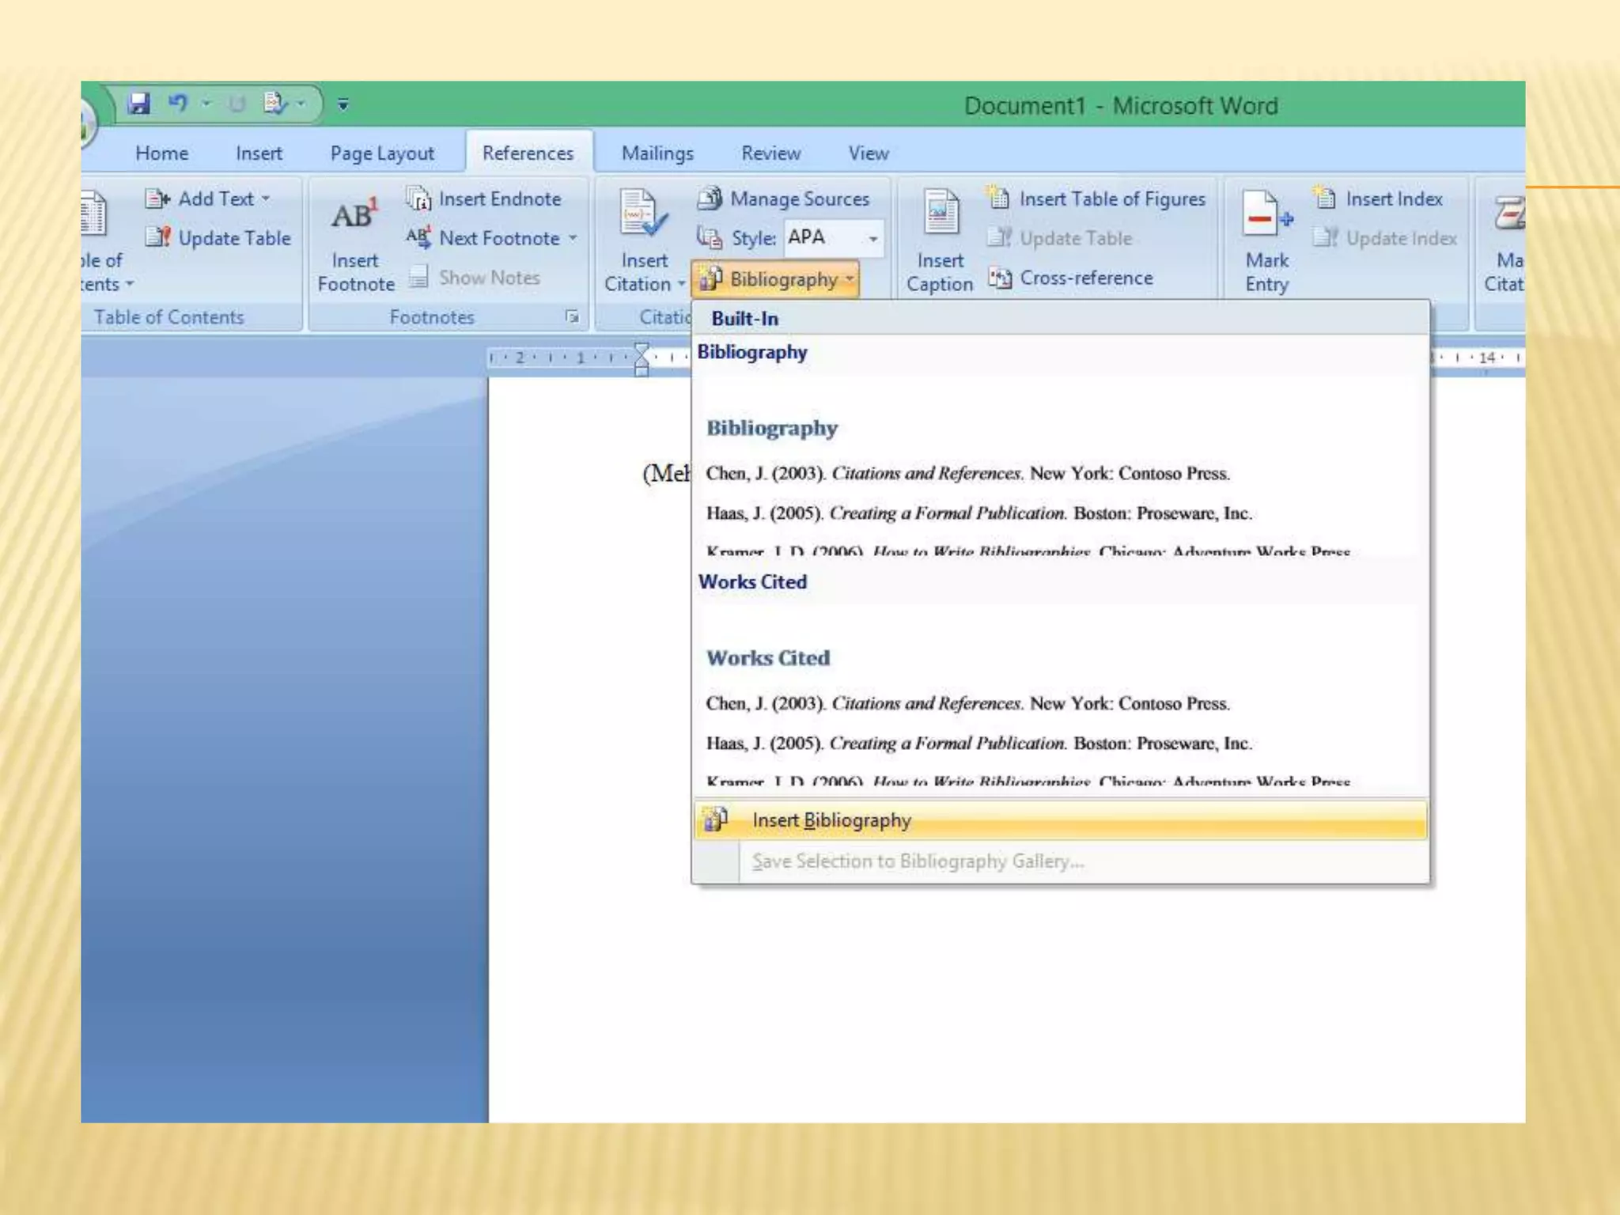Click the Undo arrow icon
Image resolution: width=1620 pixels, height=1215 pixels.
[178, 104]
